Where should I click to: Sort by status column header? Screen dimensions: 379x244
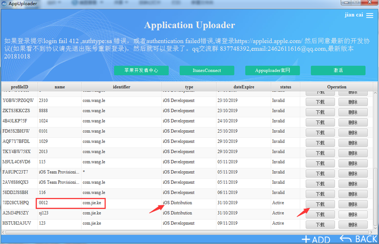(x=286, y=87)
